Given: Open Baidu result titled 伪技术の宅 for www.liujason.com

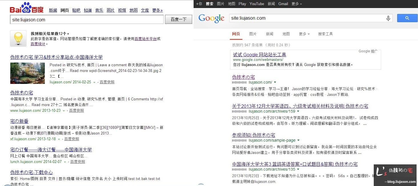Looking at the screenshot, I should pyautogui.click(x=22, y=93).
